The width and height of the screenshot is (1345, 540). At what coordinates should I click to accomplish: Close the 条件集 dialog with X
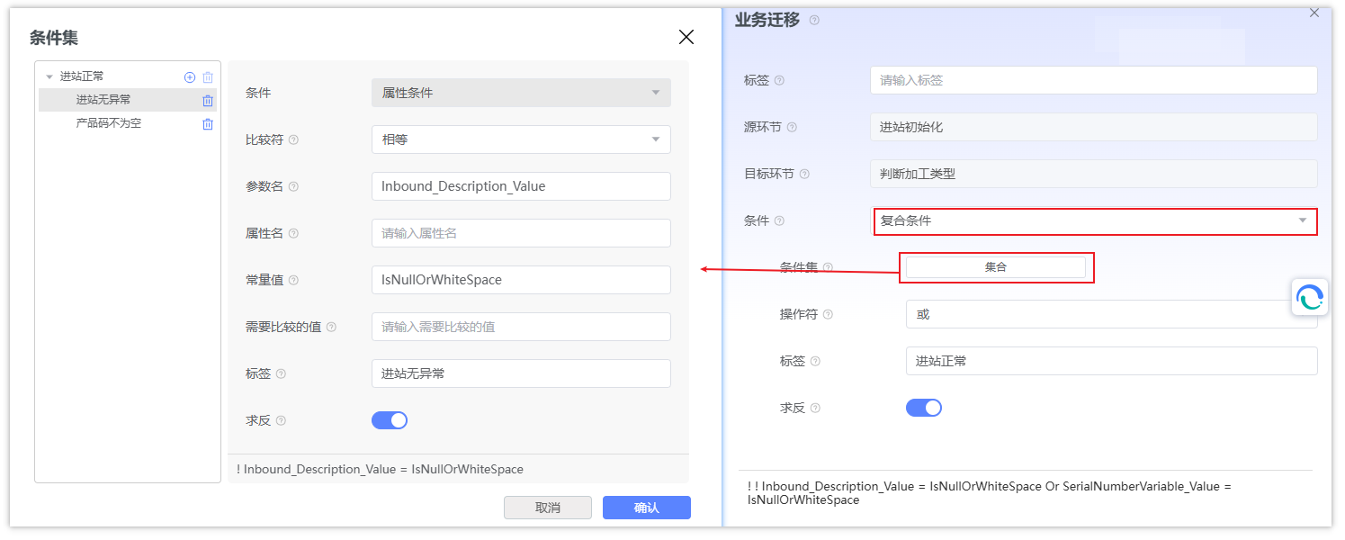tap(686, 37)
